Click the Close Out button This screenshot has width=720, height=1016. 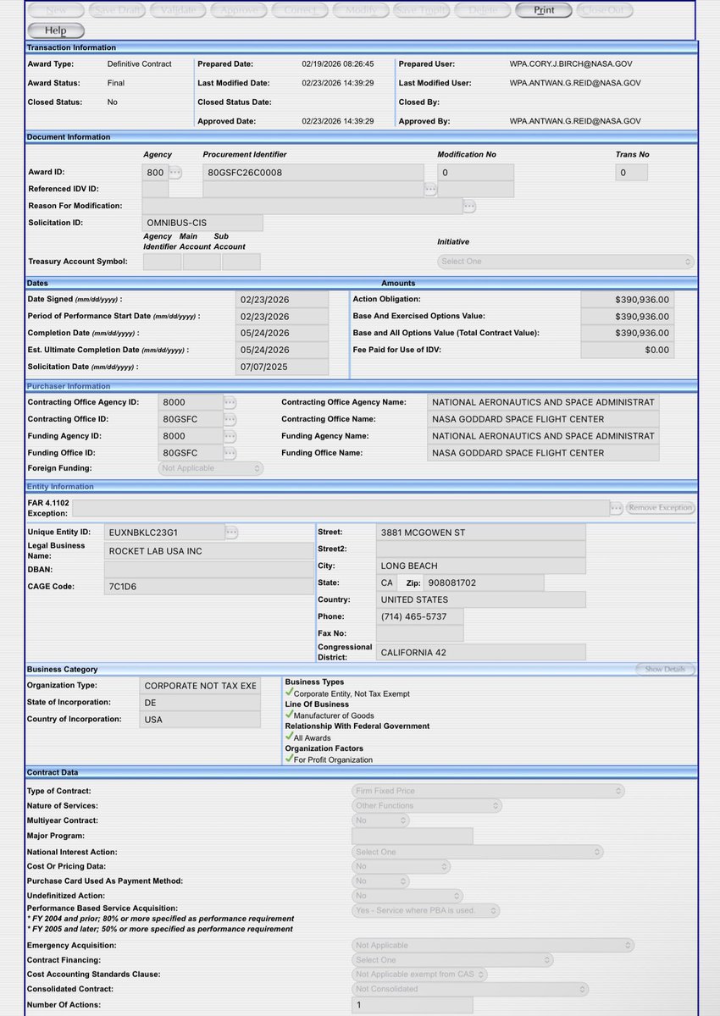tap(605, 10)
